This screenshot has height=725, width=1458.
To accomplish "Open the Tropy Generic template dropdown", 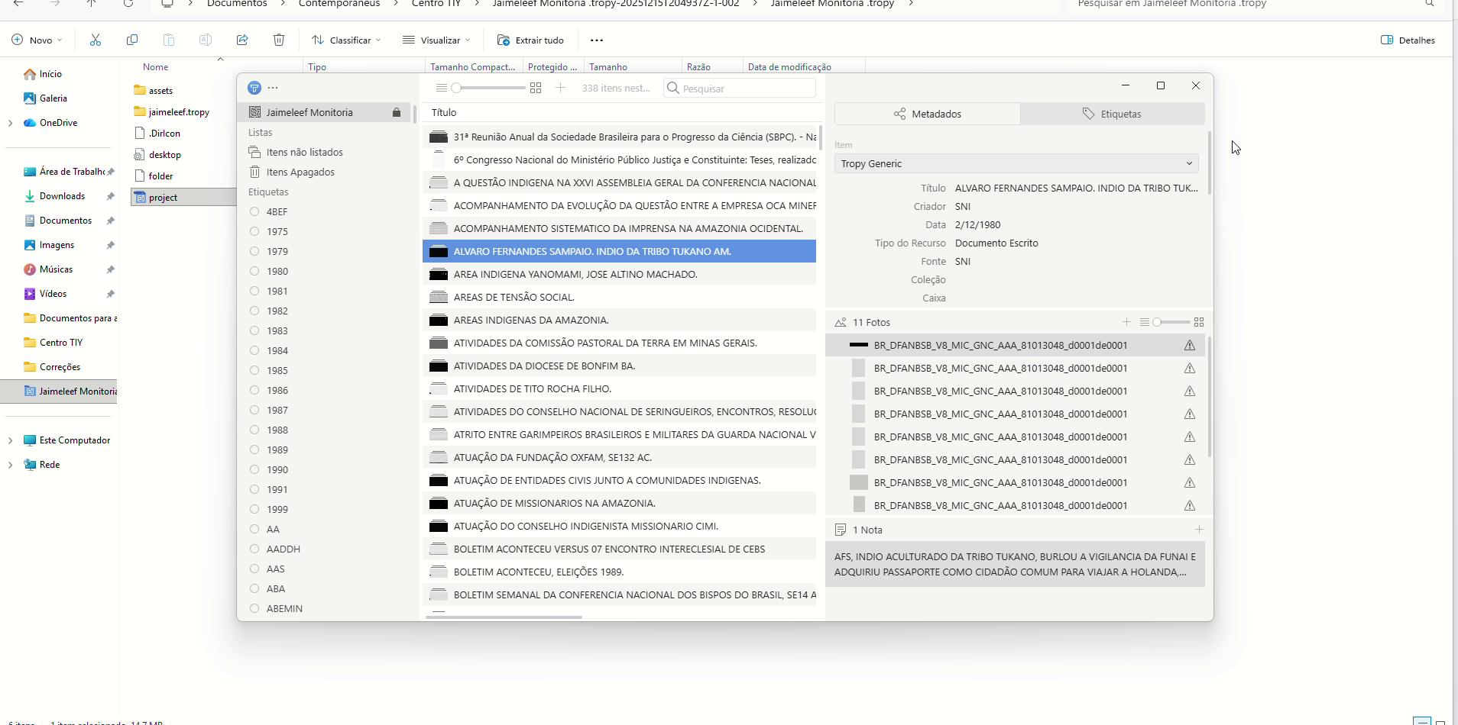I will point(1016,163).
